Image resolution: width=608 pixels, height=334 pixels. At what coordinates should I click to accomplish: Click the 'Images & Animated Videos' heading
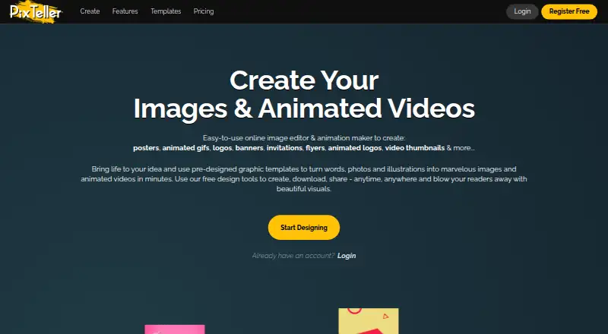[x=304, y=109]
